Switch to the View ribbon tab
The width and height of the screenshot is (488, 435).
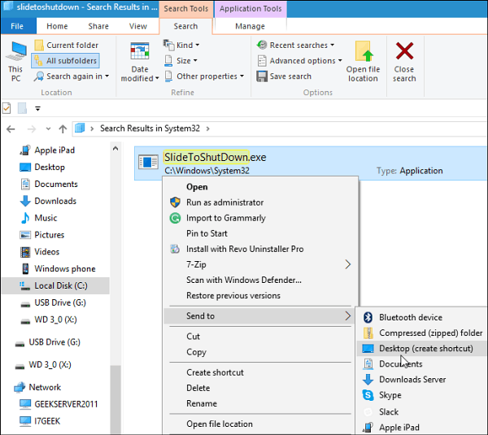138,26
